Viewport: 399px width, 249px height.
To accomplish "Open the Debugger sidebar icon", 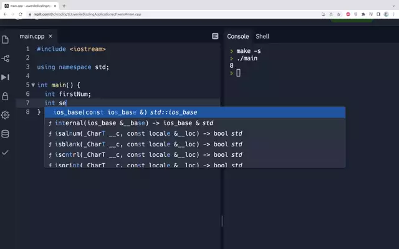I will click(5, 77).
